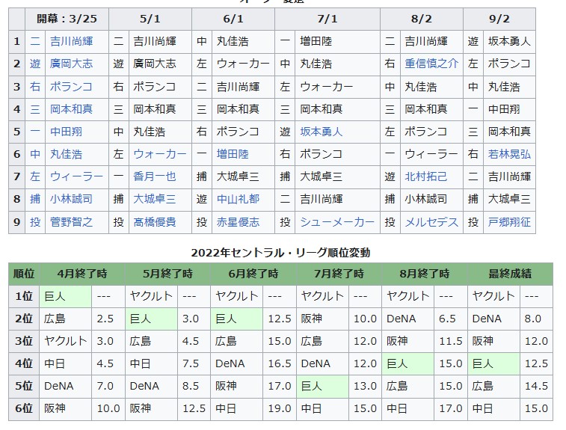Open ウィーラー link in 3/25 column

pyautogui.click(x=76, y=176)
